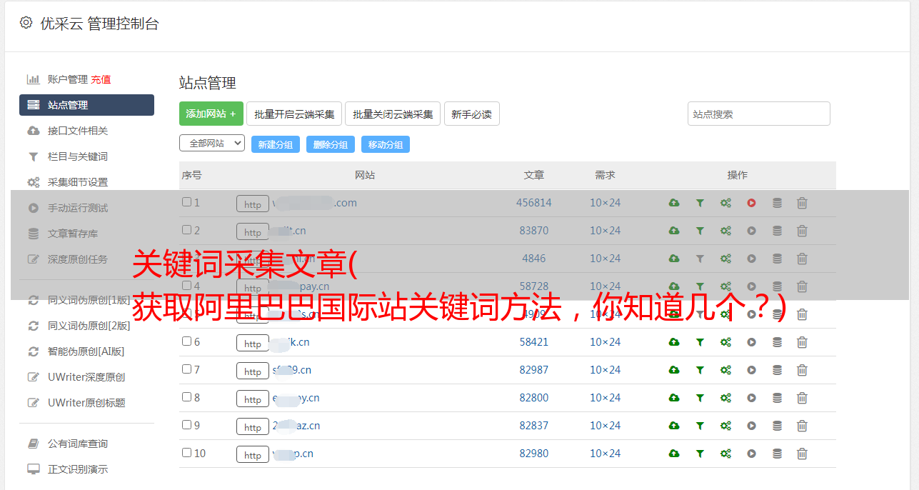The height and width of the screenshot is (490, 919).
Task: Open 智能伪原创[AI版] in the sidebar
Action: pos(86,351)
